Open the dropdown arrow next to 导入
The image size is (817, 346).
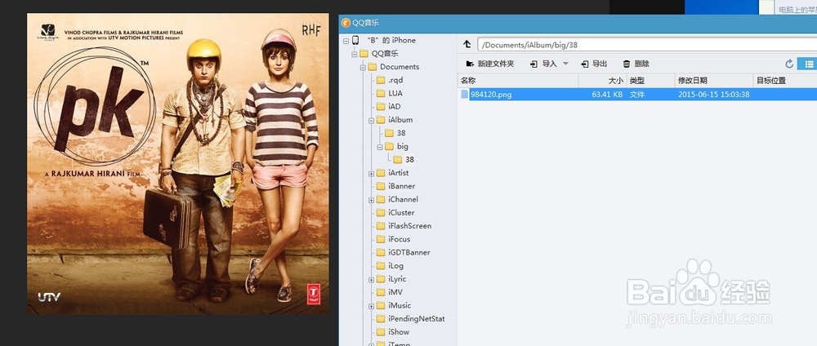click(566, 64)
